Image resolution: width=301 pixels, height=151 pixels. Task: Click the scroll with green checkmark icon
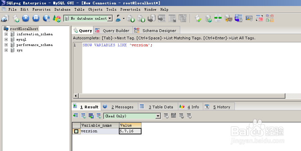(x=198, y=18)
